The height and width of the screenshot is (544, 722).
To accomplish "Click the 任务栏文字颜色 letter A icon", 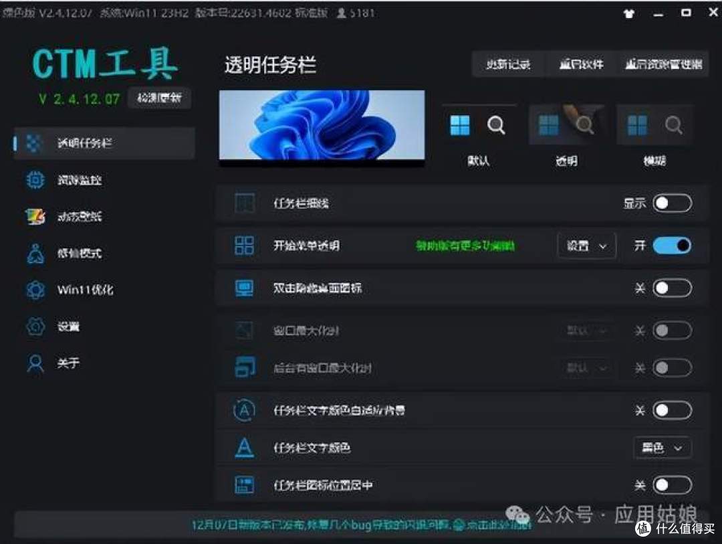I will click(x=244, y=447).
